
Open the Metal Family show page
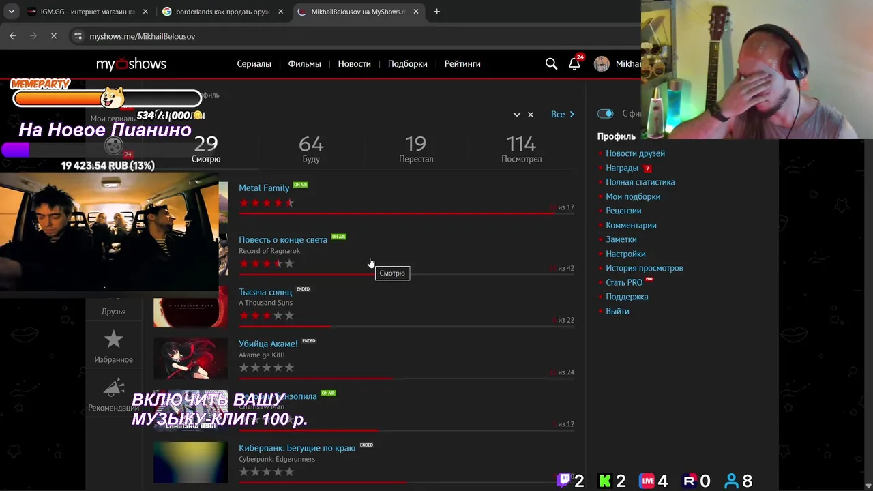[264, 188]
